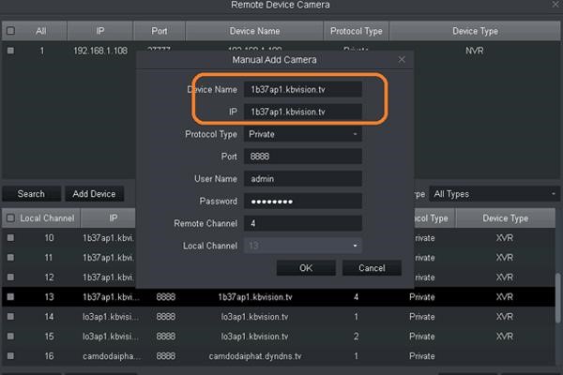Click the lower table vertical scrollbar
Image resolution: width=563 pixels, height=375 pixels.
(558, 298)
